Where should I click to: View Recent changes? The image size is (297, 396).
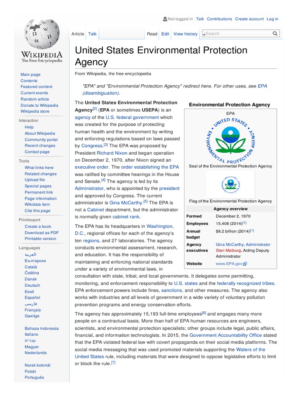tap(40, 146)
